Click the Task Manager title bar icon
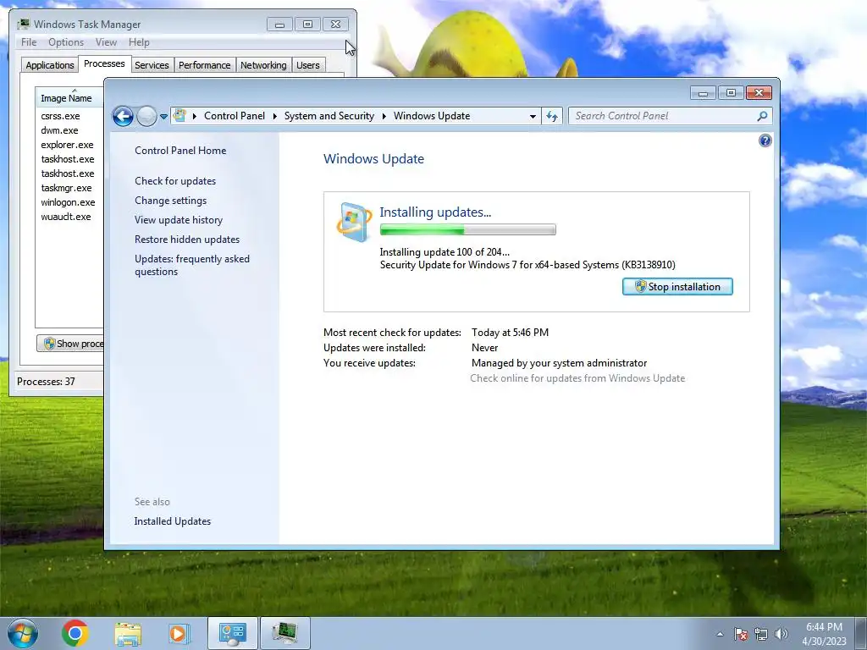The height and width of the screenshot is (650, 867). click(23, 24)
